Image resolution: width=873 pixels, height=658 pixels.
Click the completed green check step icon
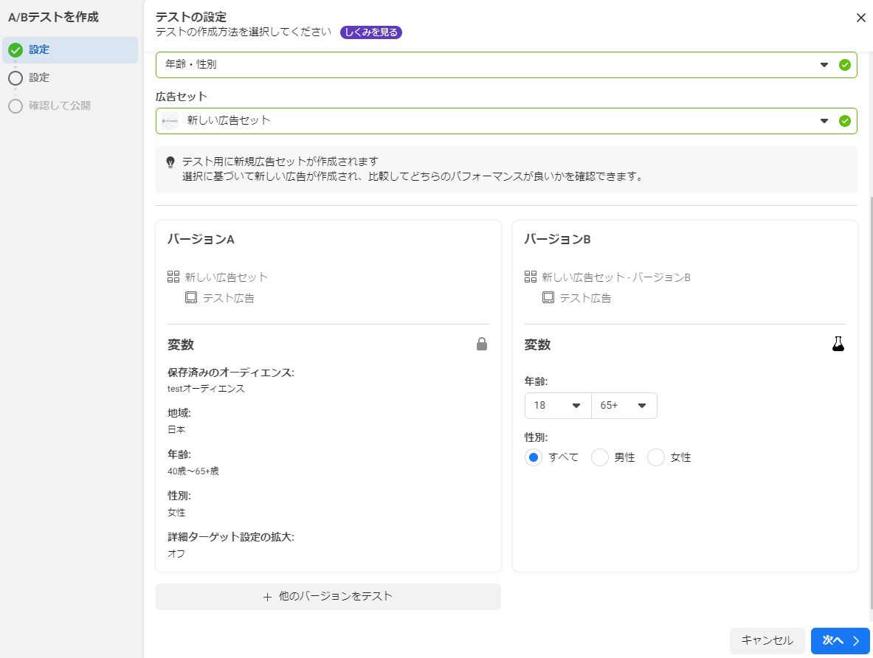15,50
